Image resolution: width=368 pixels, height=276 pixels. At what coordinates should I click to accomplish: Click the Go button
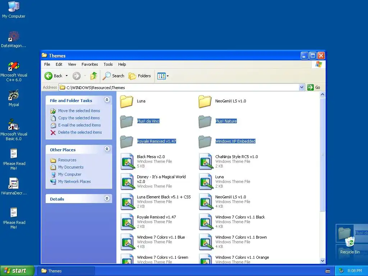pyautogui.click(x=314, y=87)
